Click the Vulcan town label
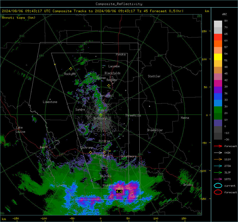The width and height of the screenshot is (238, 222). pyautogui.click(x=135, y=196)
